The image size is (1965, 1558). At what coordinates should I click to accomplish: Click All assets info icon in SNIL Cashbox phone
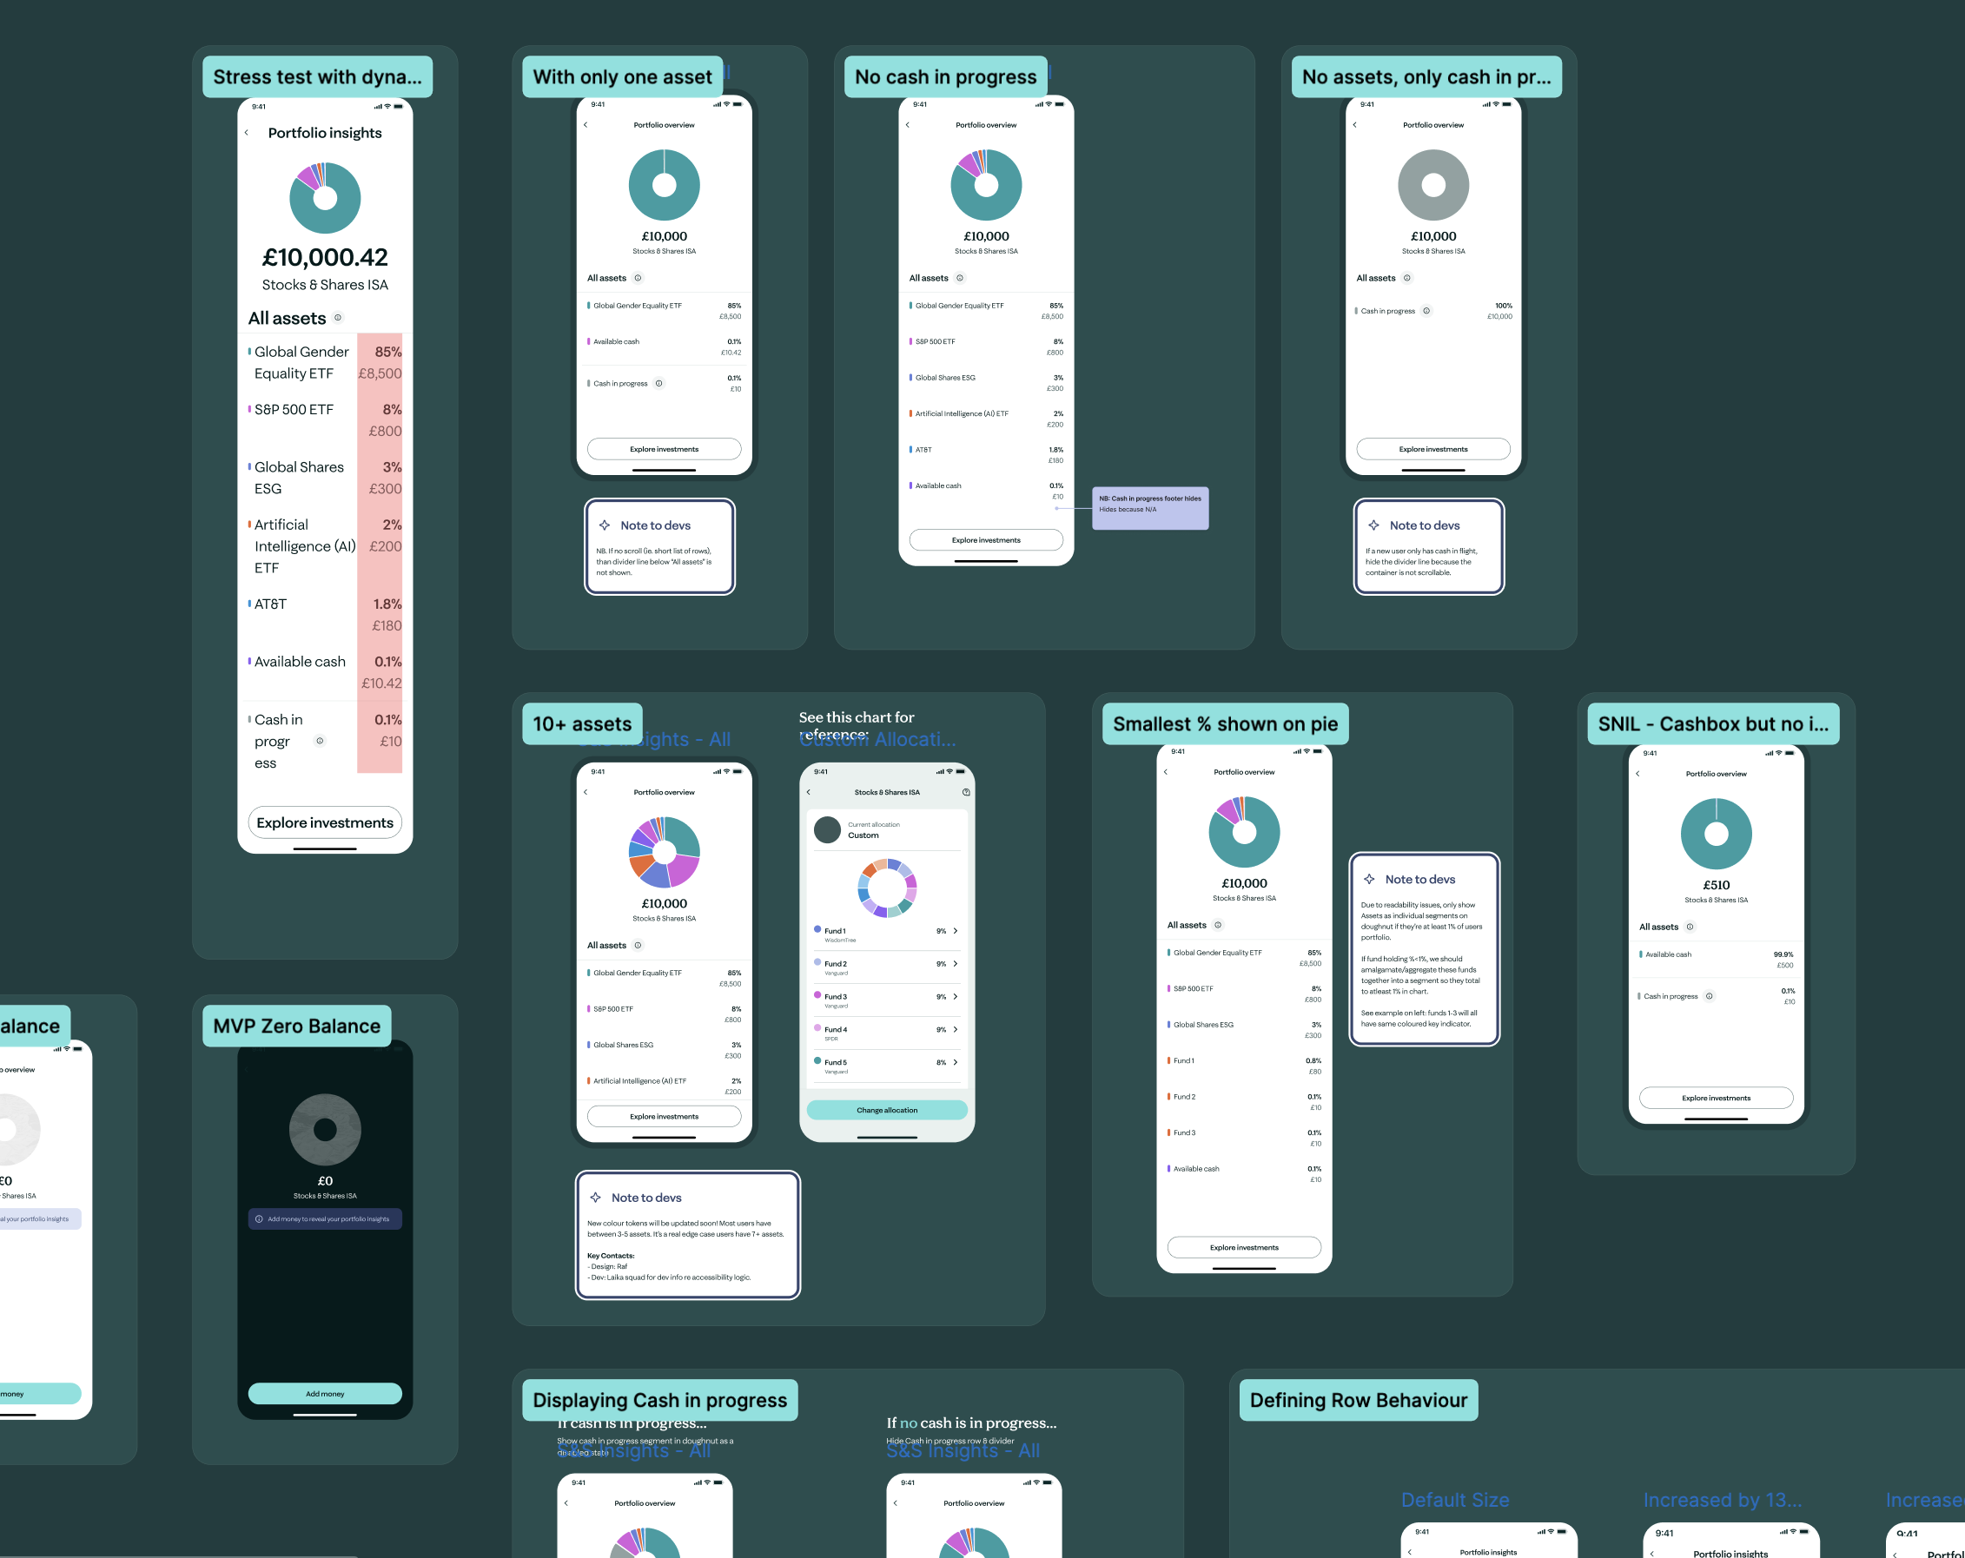pyautogui.click(x=1690, y=927)
